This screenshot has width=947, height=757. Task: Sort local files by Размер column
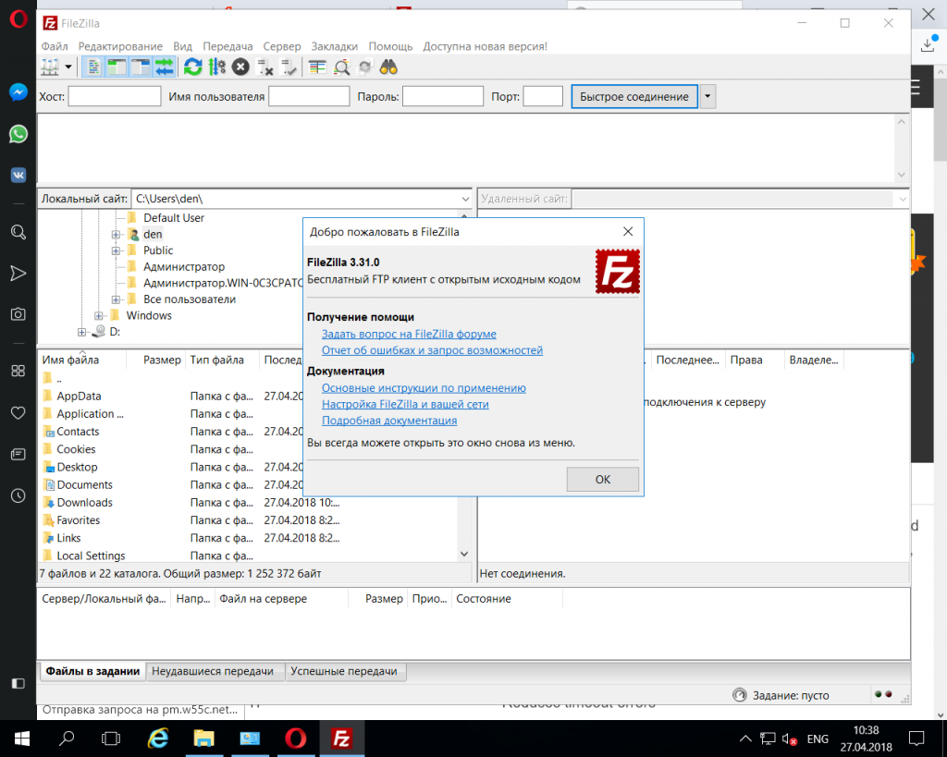pos(155,360)
